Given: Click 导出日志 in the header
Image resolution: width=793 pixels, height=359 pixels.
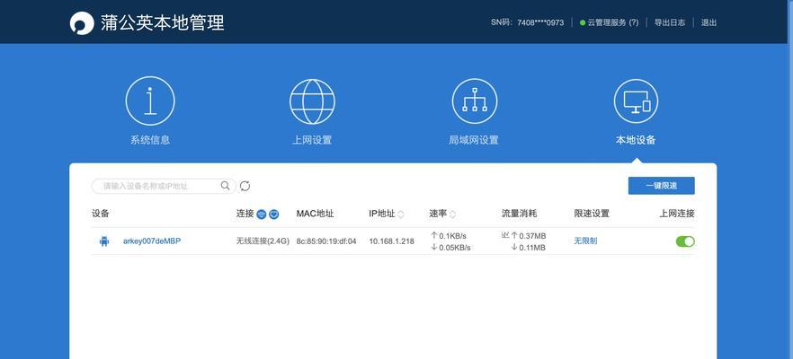Looking at the screenshot, I should tap(670, 22).
